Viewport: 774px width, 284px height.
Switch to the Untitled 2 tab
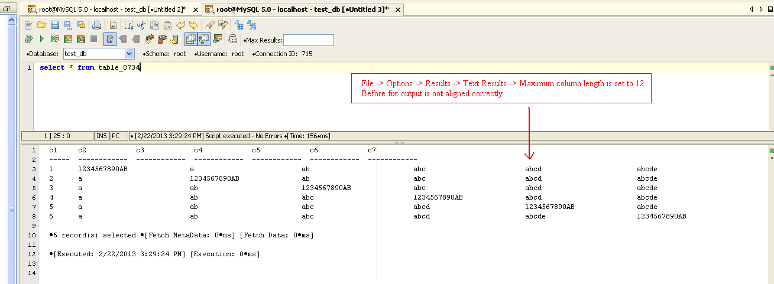113,9
